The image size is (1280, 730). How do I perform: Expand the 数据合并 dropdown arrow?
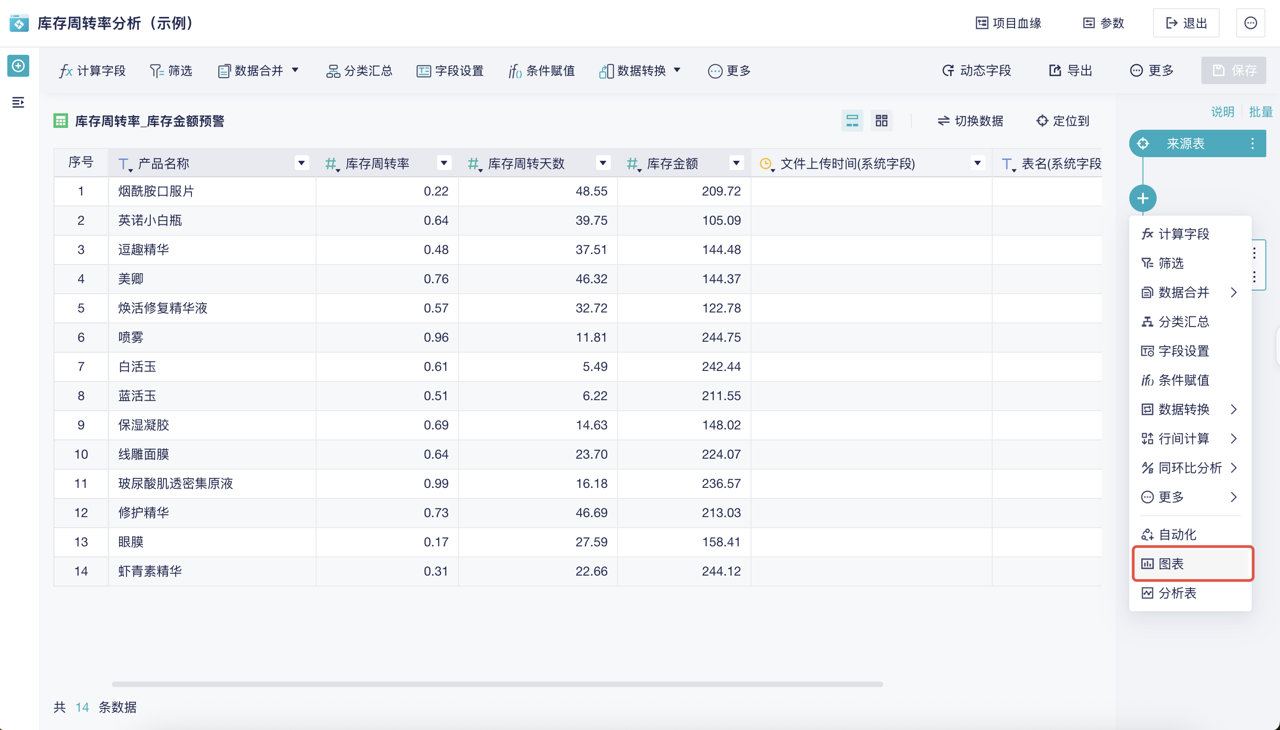pos(296,71)
